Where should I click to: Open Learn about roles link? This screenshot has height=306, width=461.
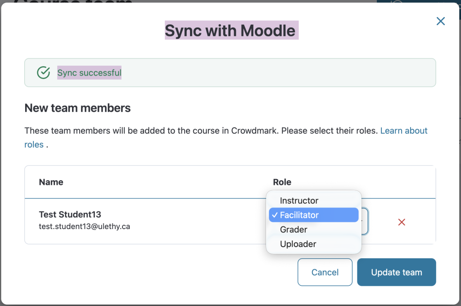(x=404, y=130)
